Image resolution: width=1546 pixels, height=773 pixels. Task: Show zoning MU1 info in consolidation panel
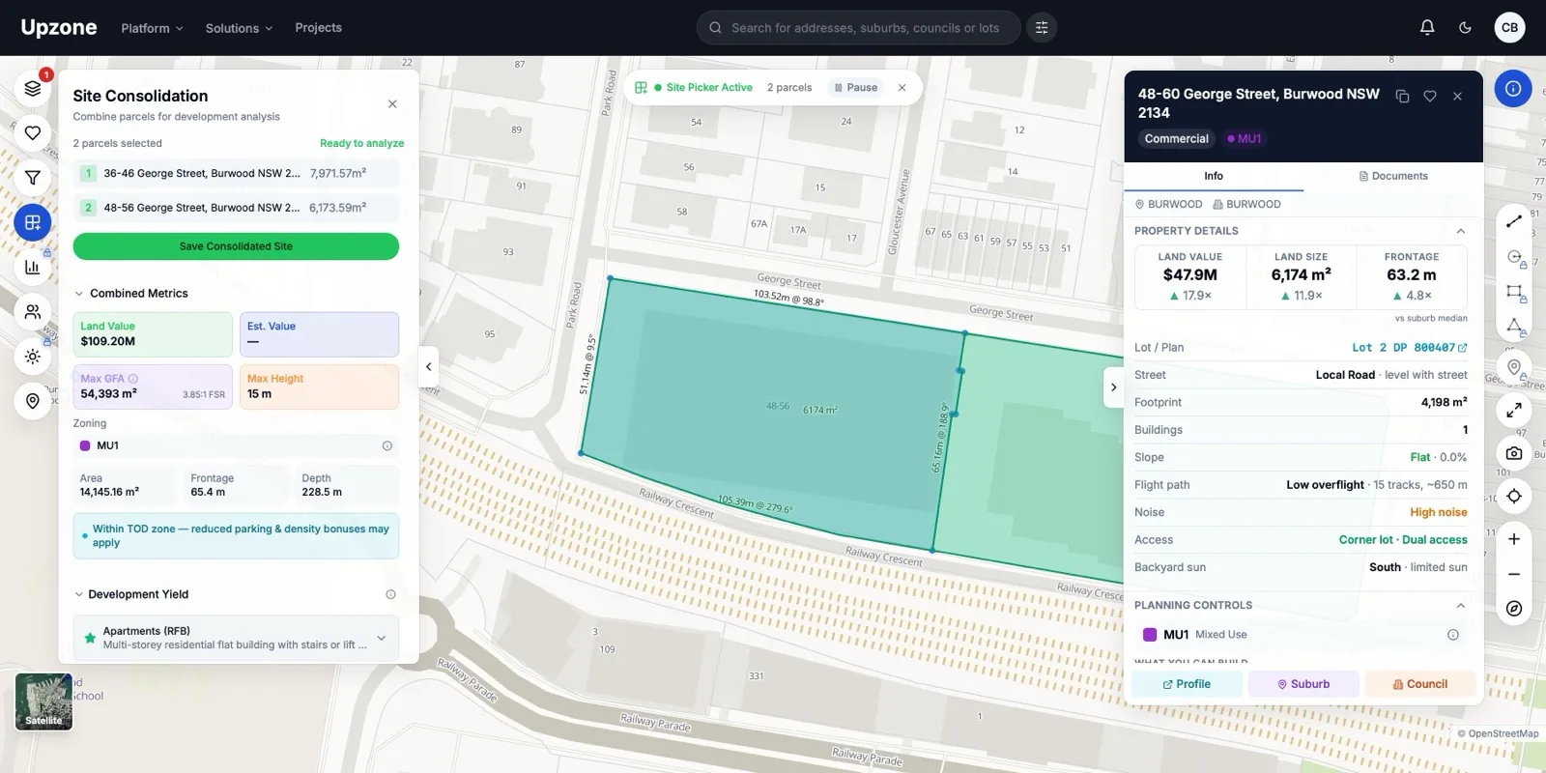click(387, 446)
